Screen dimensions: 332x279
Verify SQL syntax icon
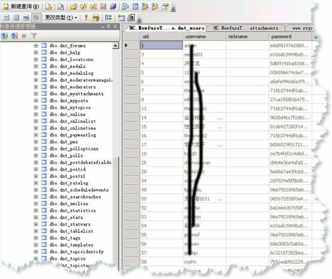(x=96, y=17)
